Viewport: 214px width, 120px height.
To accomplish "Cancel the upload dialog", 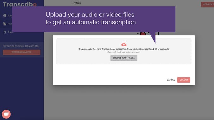I will pos(171,80).
